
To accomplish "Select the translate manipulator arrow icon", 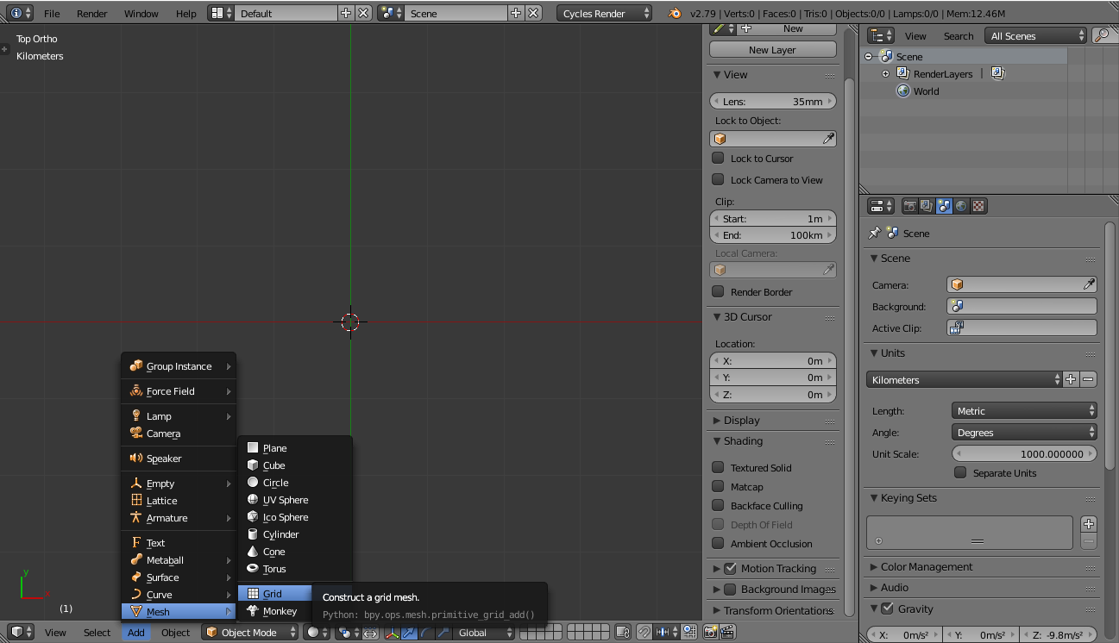I will (410, 632).
